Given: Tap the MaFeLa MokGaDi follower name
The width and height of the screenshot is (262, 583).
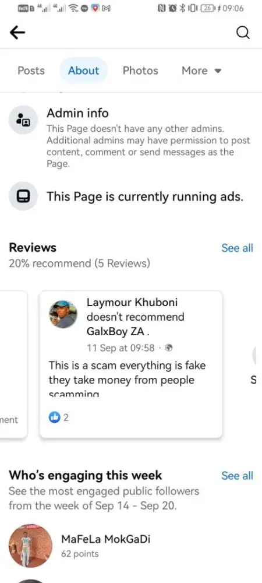Looking at the screenshot, I should (106, 539).
